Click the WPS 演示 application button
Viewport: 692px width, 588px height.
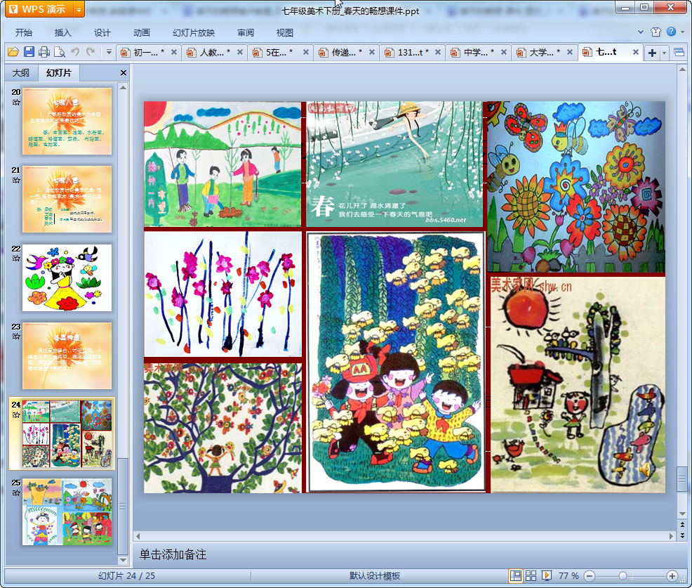tap(39, 9)
